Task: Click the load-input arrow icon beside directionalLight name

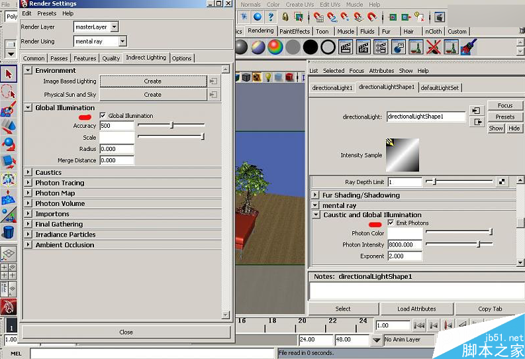Action: point(477,111)
